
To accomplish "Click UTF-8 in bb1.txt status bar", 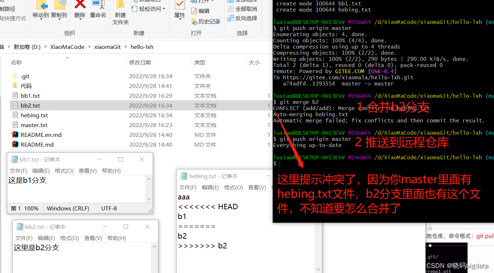I will pyautogui.click(x=109, y=208).
